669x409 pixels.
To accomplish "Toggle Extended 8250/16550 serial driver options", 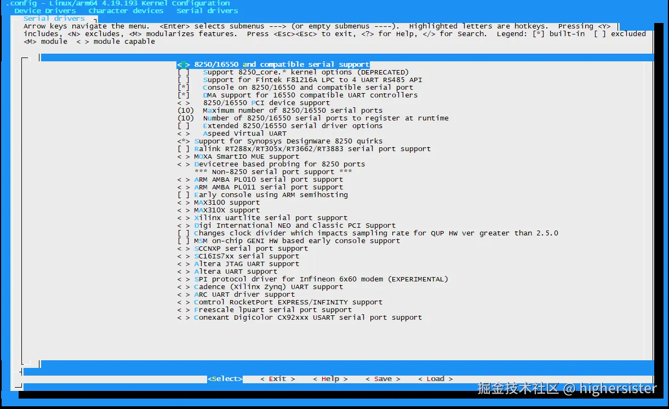I will click(279, 126).
